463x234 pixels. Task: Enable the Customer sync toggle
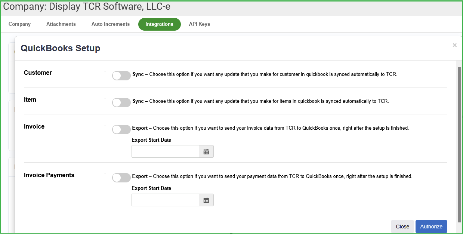click(x=121, y=76)
